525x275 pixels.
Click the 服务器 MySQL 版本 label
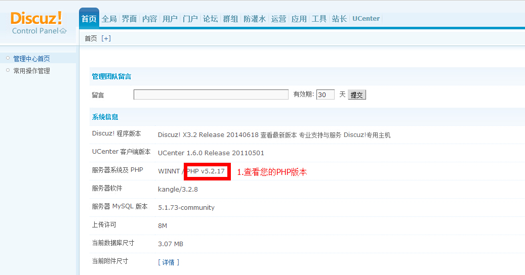[x=119, y=206]
